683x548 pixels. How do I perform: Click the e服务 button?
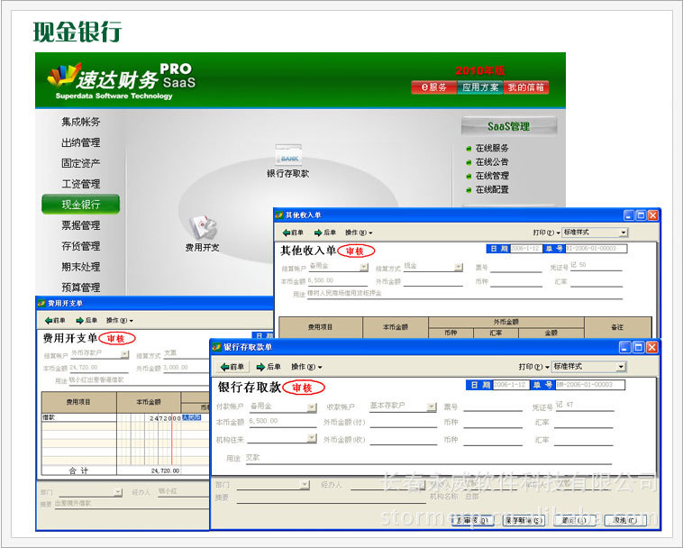pyautogui.click(x=433, y=87)
